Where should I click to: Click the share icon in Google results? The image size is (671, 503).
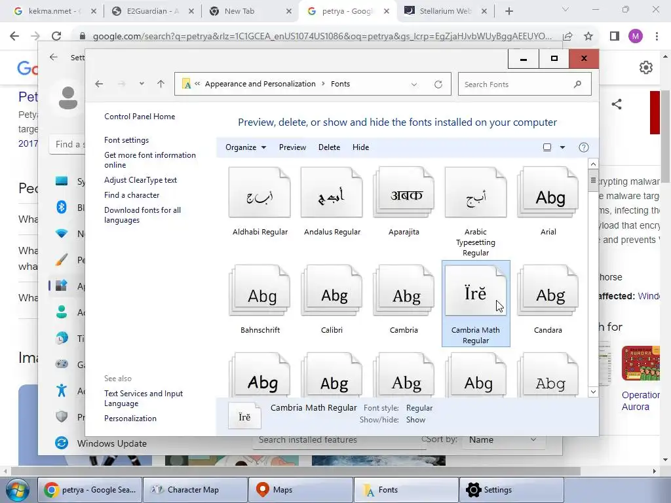pos(617,104)
